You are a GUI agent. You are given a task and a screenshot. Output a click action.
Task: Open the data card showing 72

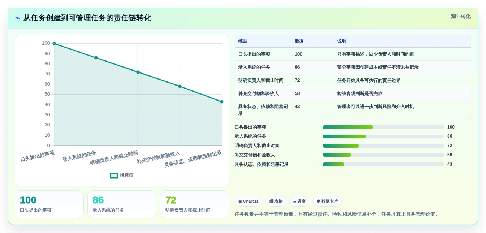click(195, 204)
